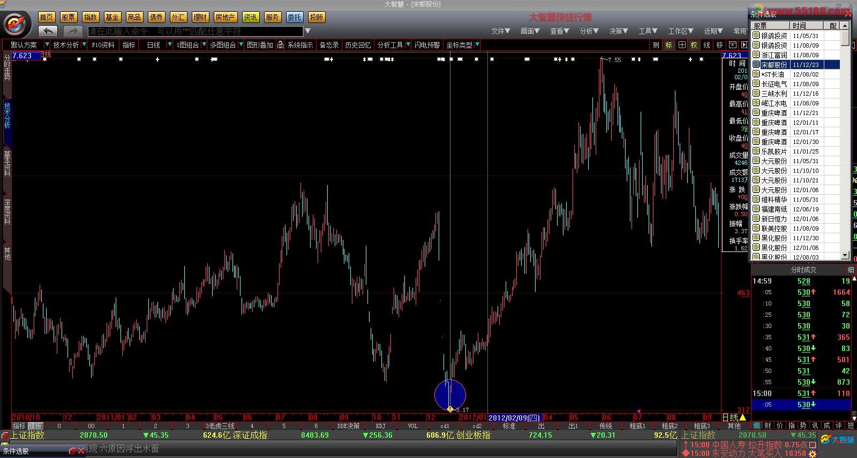Screen dimensions: 857x458
Task: Select the 线 line drawing icon
Action: click(707, 45)
